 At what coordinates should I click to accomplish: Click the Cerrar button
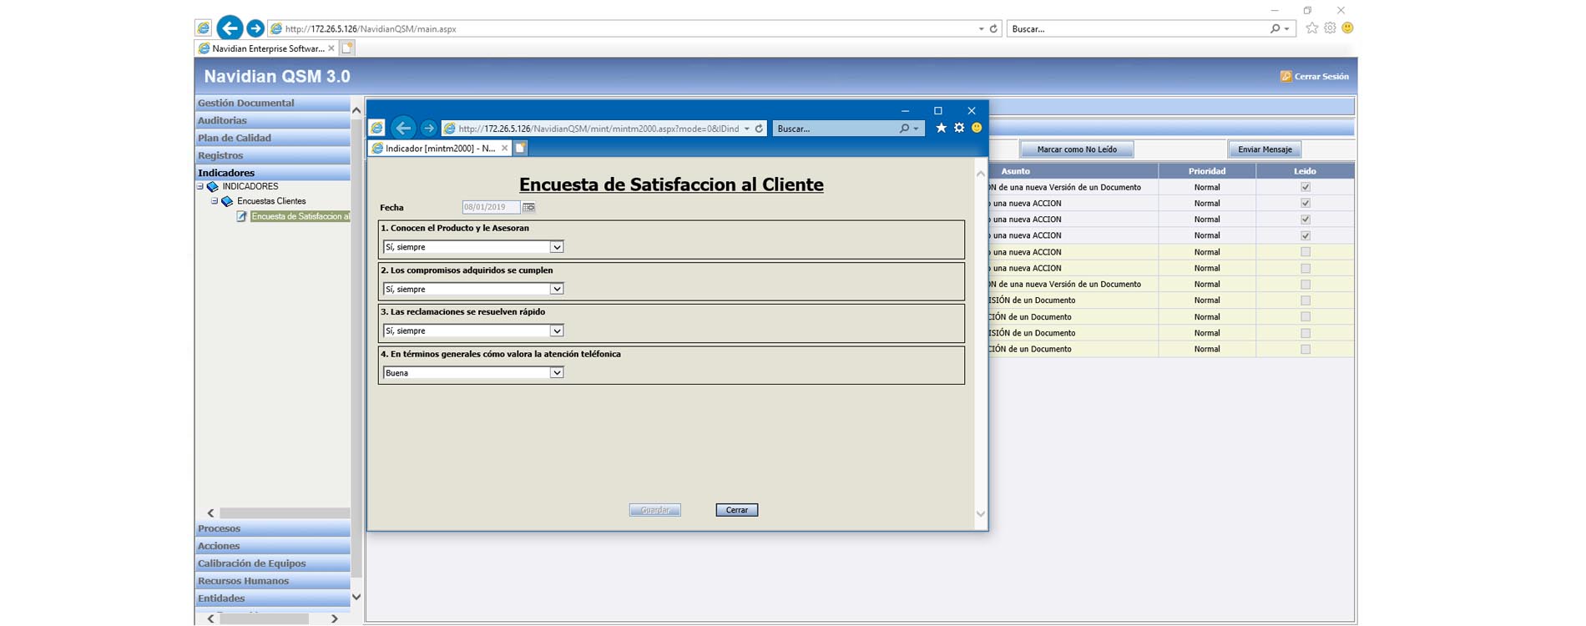(736, 510)
